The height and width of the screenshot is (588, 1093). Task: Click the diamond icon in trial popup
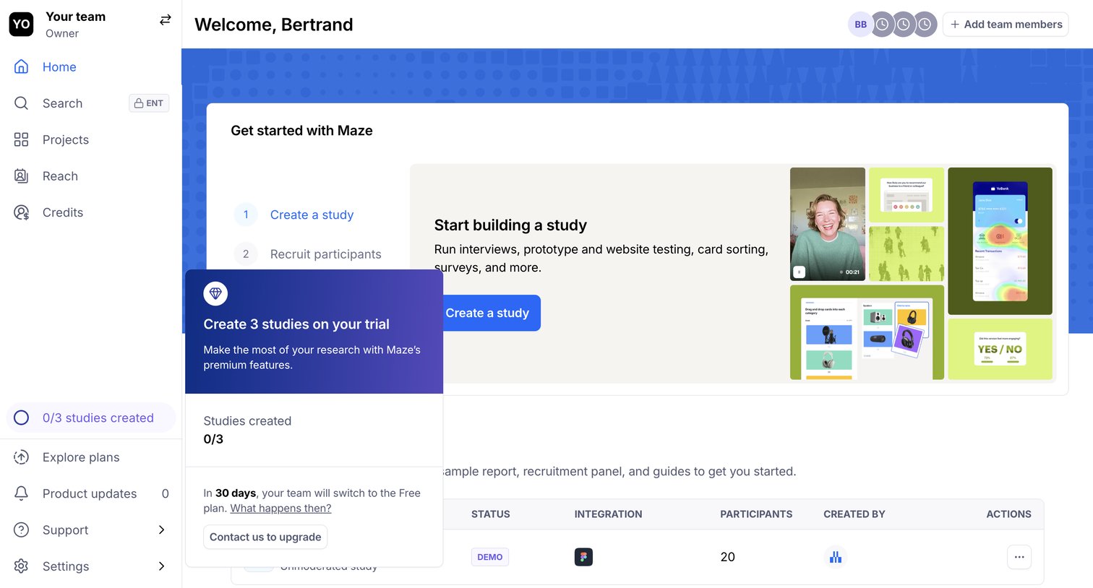215,293
